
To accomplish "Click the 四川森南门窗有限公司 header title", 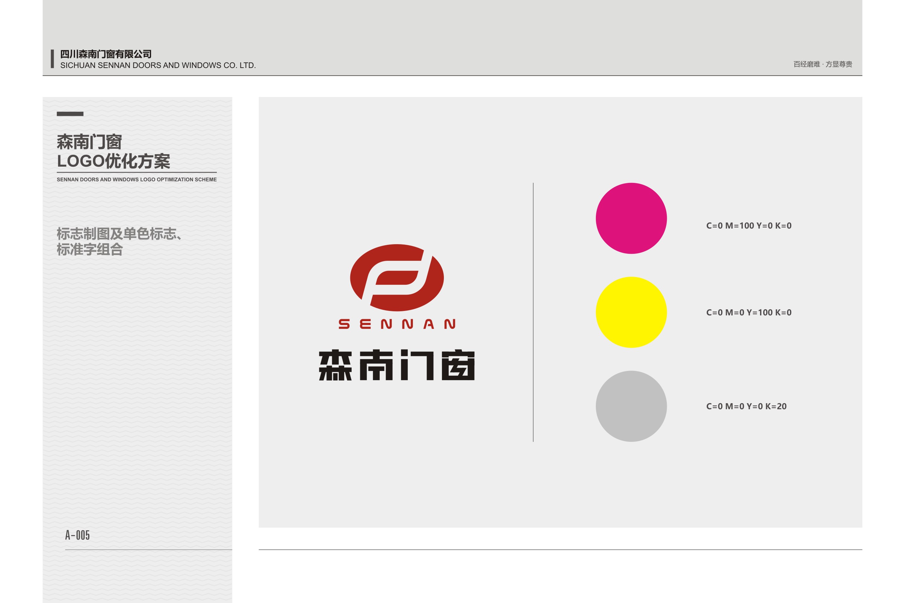I will (106, 54).
